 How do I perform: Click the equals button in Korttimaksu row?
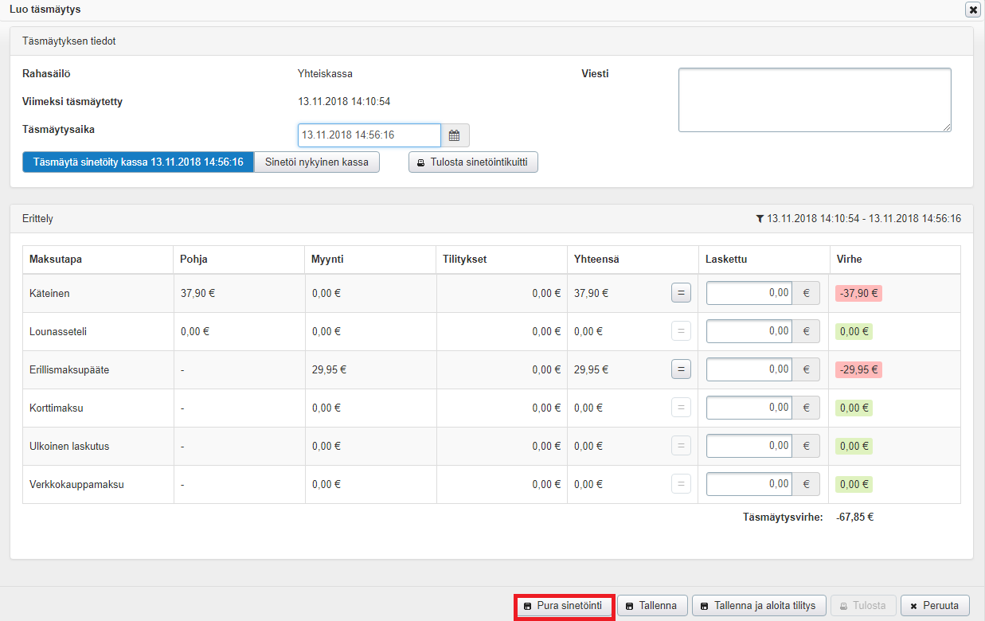click(x=681, y=408)
